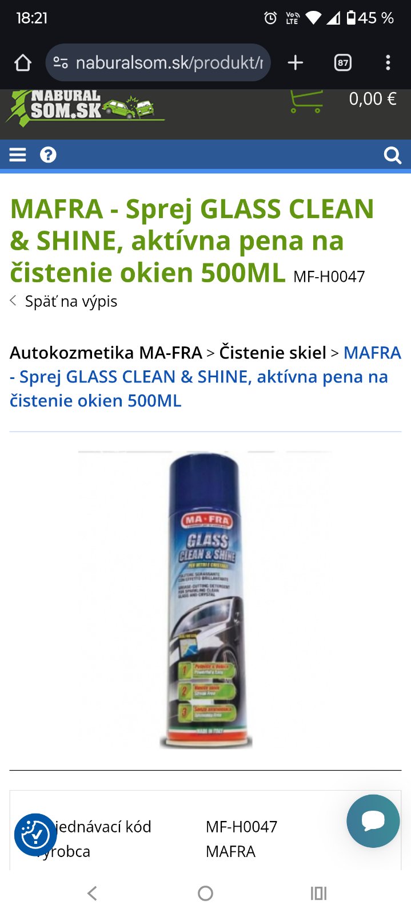
Task: Open 'Autokozmetika MA-FRA' breadcrumb
Action: [106, 353]
